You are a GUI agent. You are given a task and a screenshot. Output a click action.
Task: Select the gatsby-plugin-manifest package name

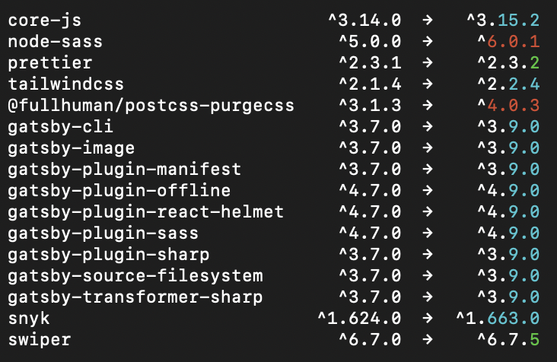click(x=125, y=168)
